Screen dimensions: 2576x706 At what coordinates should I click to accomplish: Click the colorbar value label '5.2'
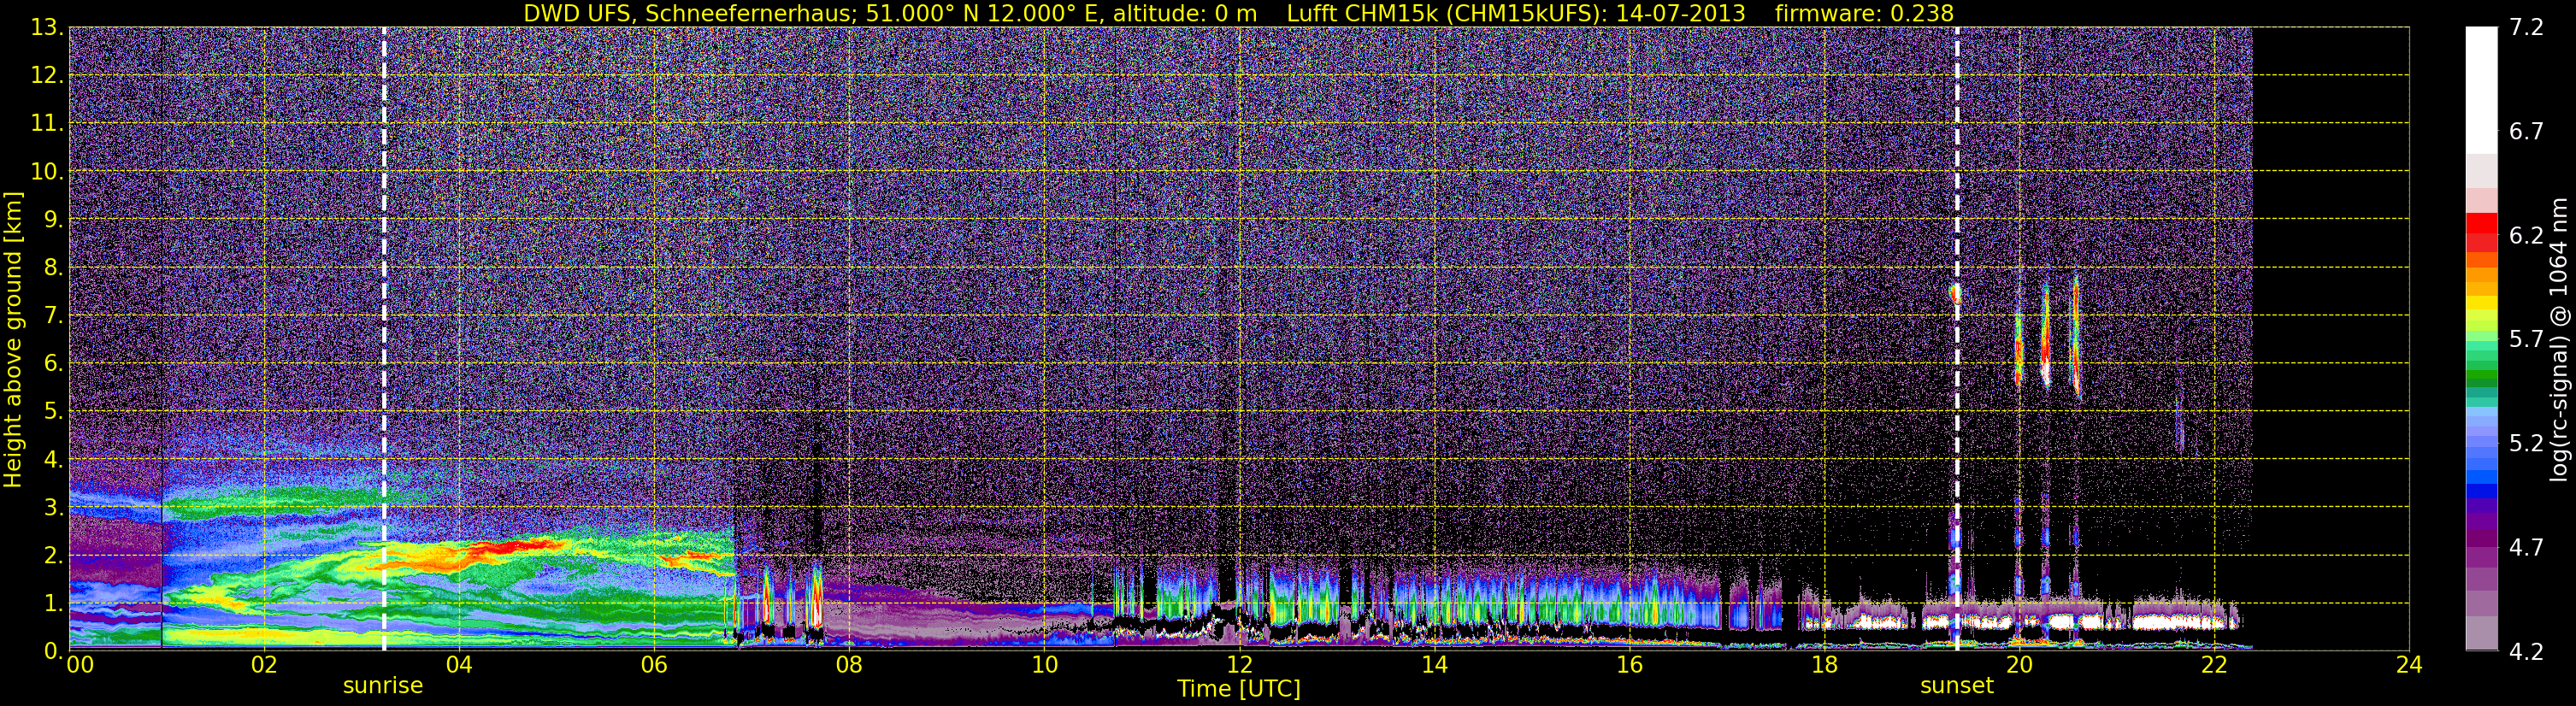(x=2526, y=444)
